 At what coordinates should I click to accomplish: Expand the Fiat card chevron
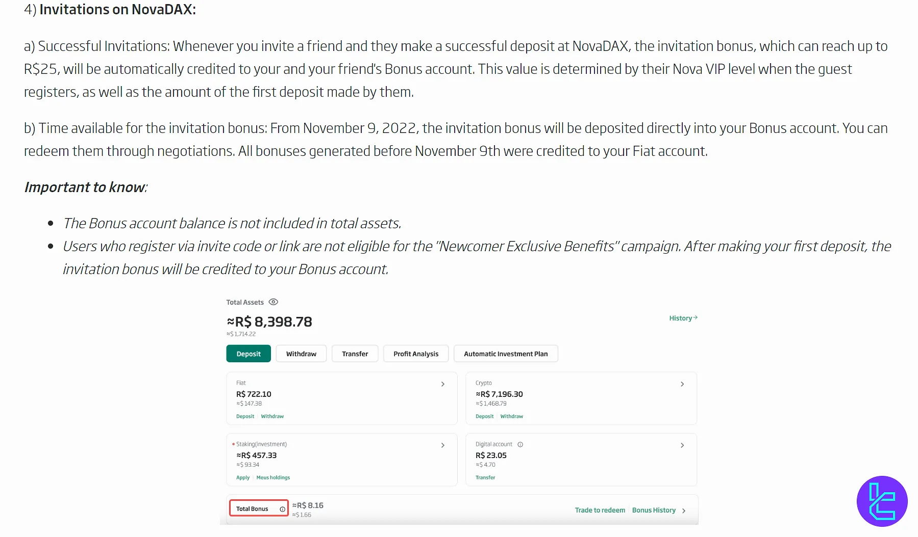[x=443, y=384]
